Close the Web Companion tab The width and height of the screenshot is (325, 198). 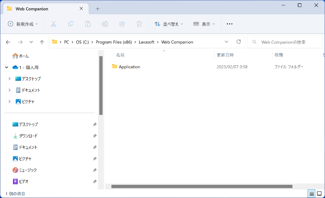tap(81, 8)
